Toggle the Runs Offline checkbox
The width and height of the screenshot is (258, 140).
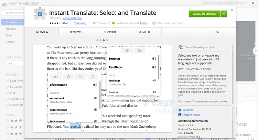(7, 80)
